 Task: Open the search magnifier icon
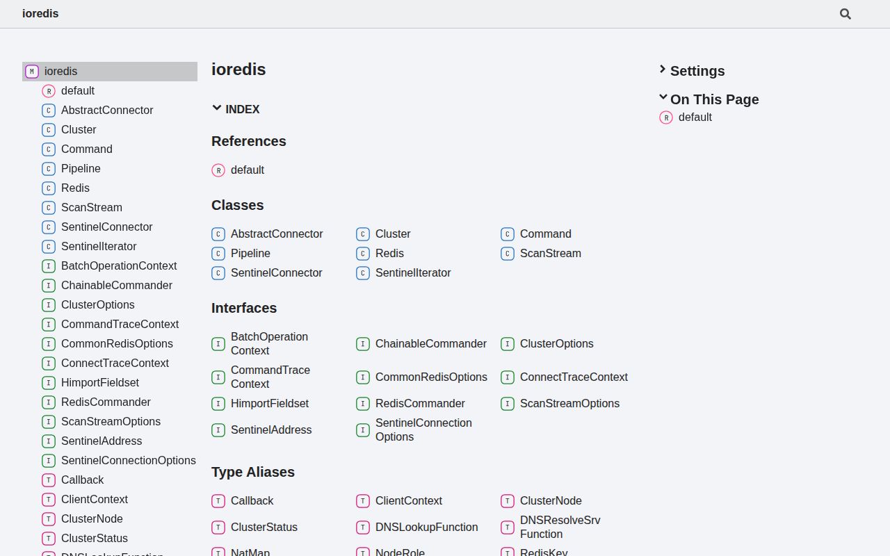[845, 14]
